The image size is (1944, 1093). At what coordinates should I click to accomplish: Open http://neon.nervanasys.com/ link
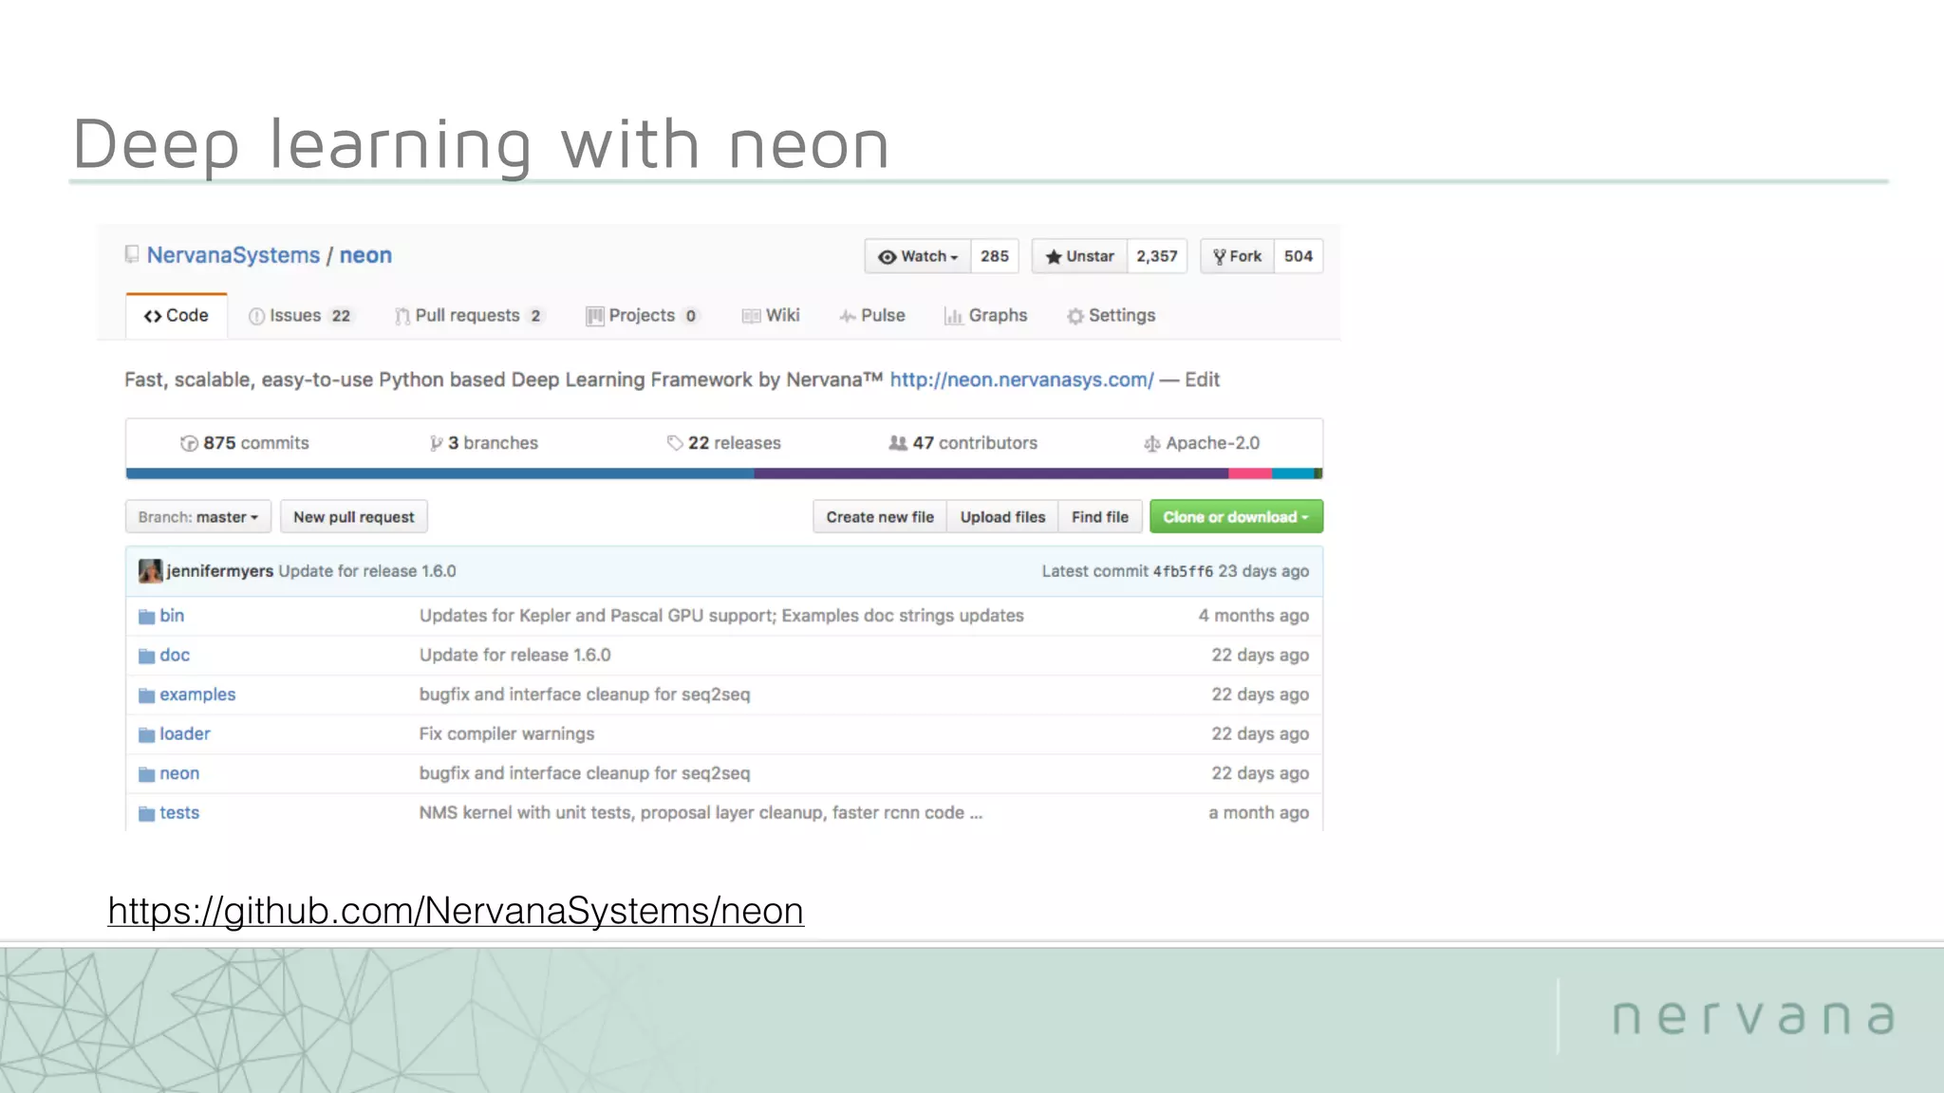click(1022, 380)
